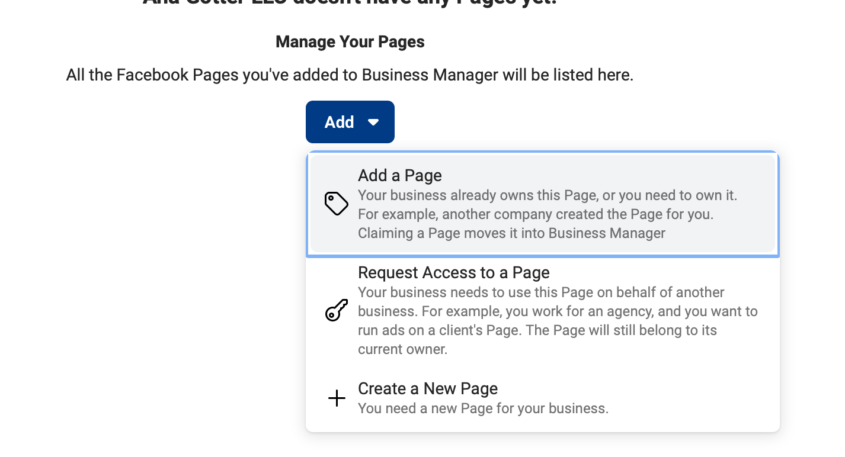Click the key icon beside Request Access
Viewport: 845px width, 457px height.
click(336, 310)
